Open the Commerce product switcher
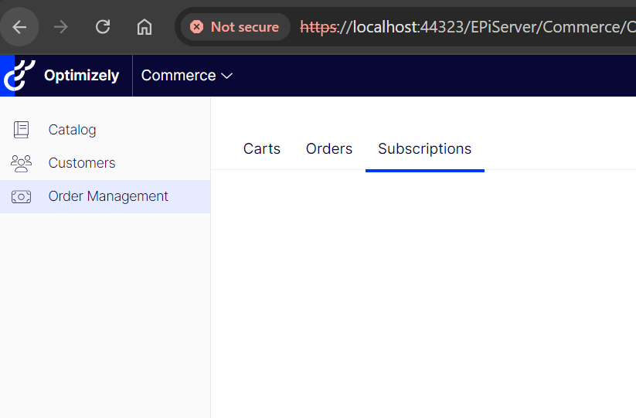The height and width of the screenshot is (418, 636). [x=179, y=76]
